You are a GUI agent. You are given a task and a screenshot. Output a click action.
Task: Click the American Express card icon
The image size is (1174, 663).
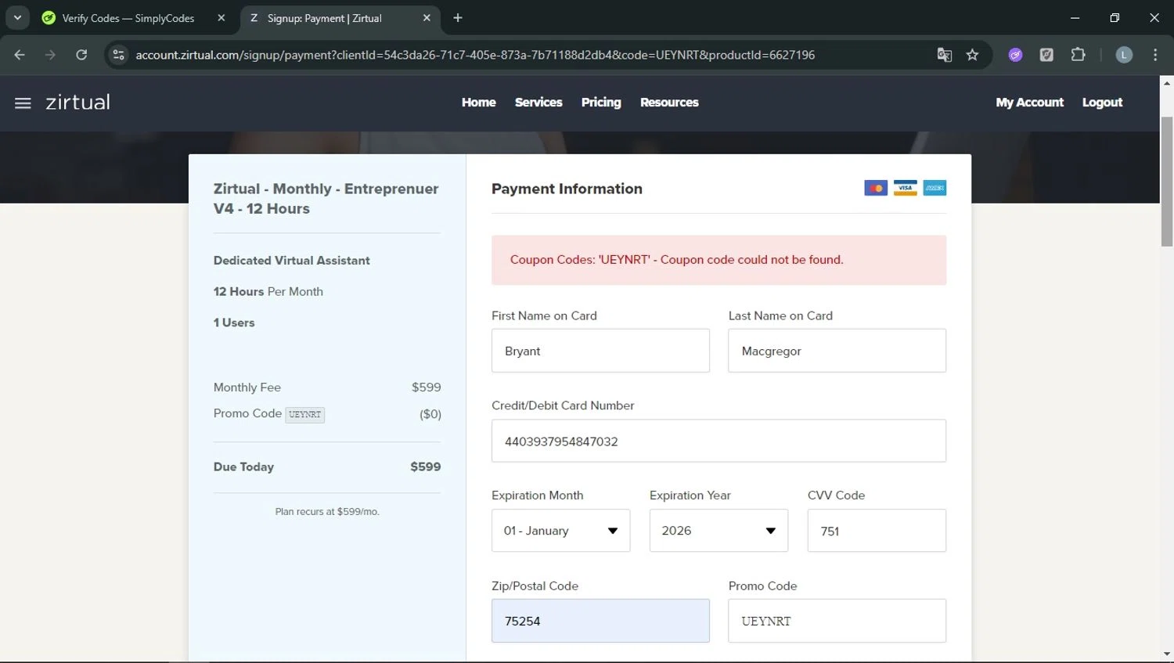(x=935, y=188)
